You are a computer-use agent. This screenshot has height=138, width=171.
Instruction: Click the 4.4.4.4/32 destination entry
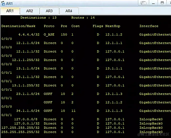(x=29, y=34)
